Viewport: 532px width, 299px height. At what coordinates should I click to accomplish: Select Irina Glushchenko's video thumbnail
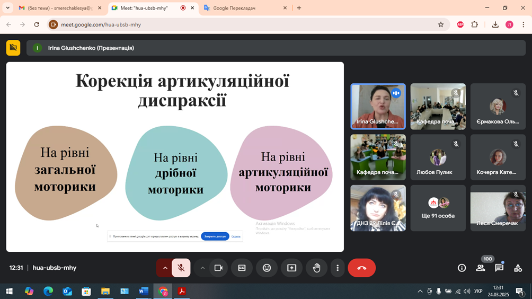[378, 106]
